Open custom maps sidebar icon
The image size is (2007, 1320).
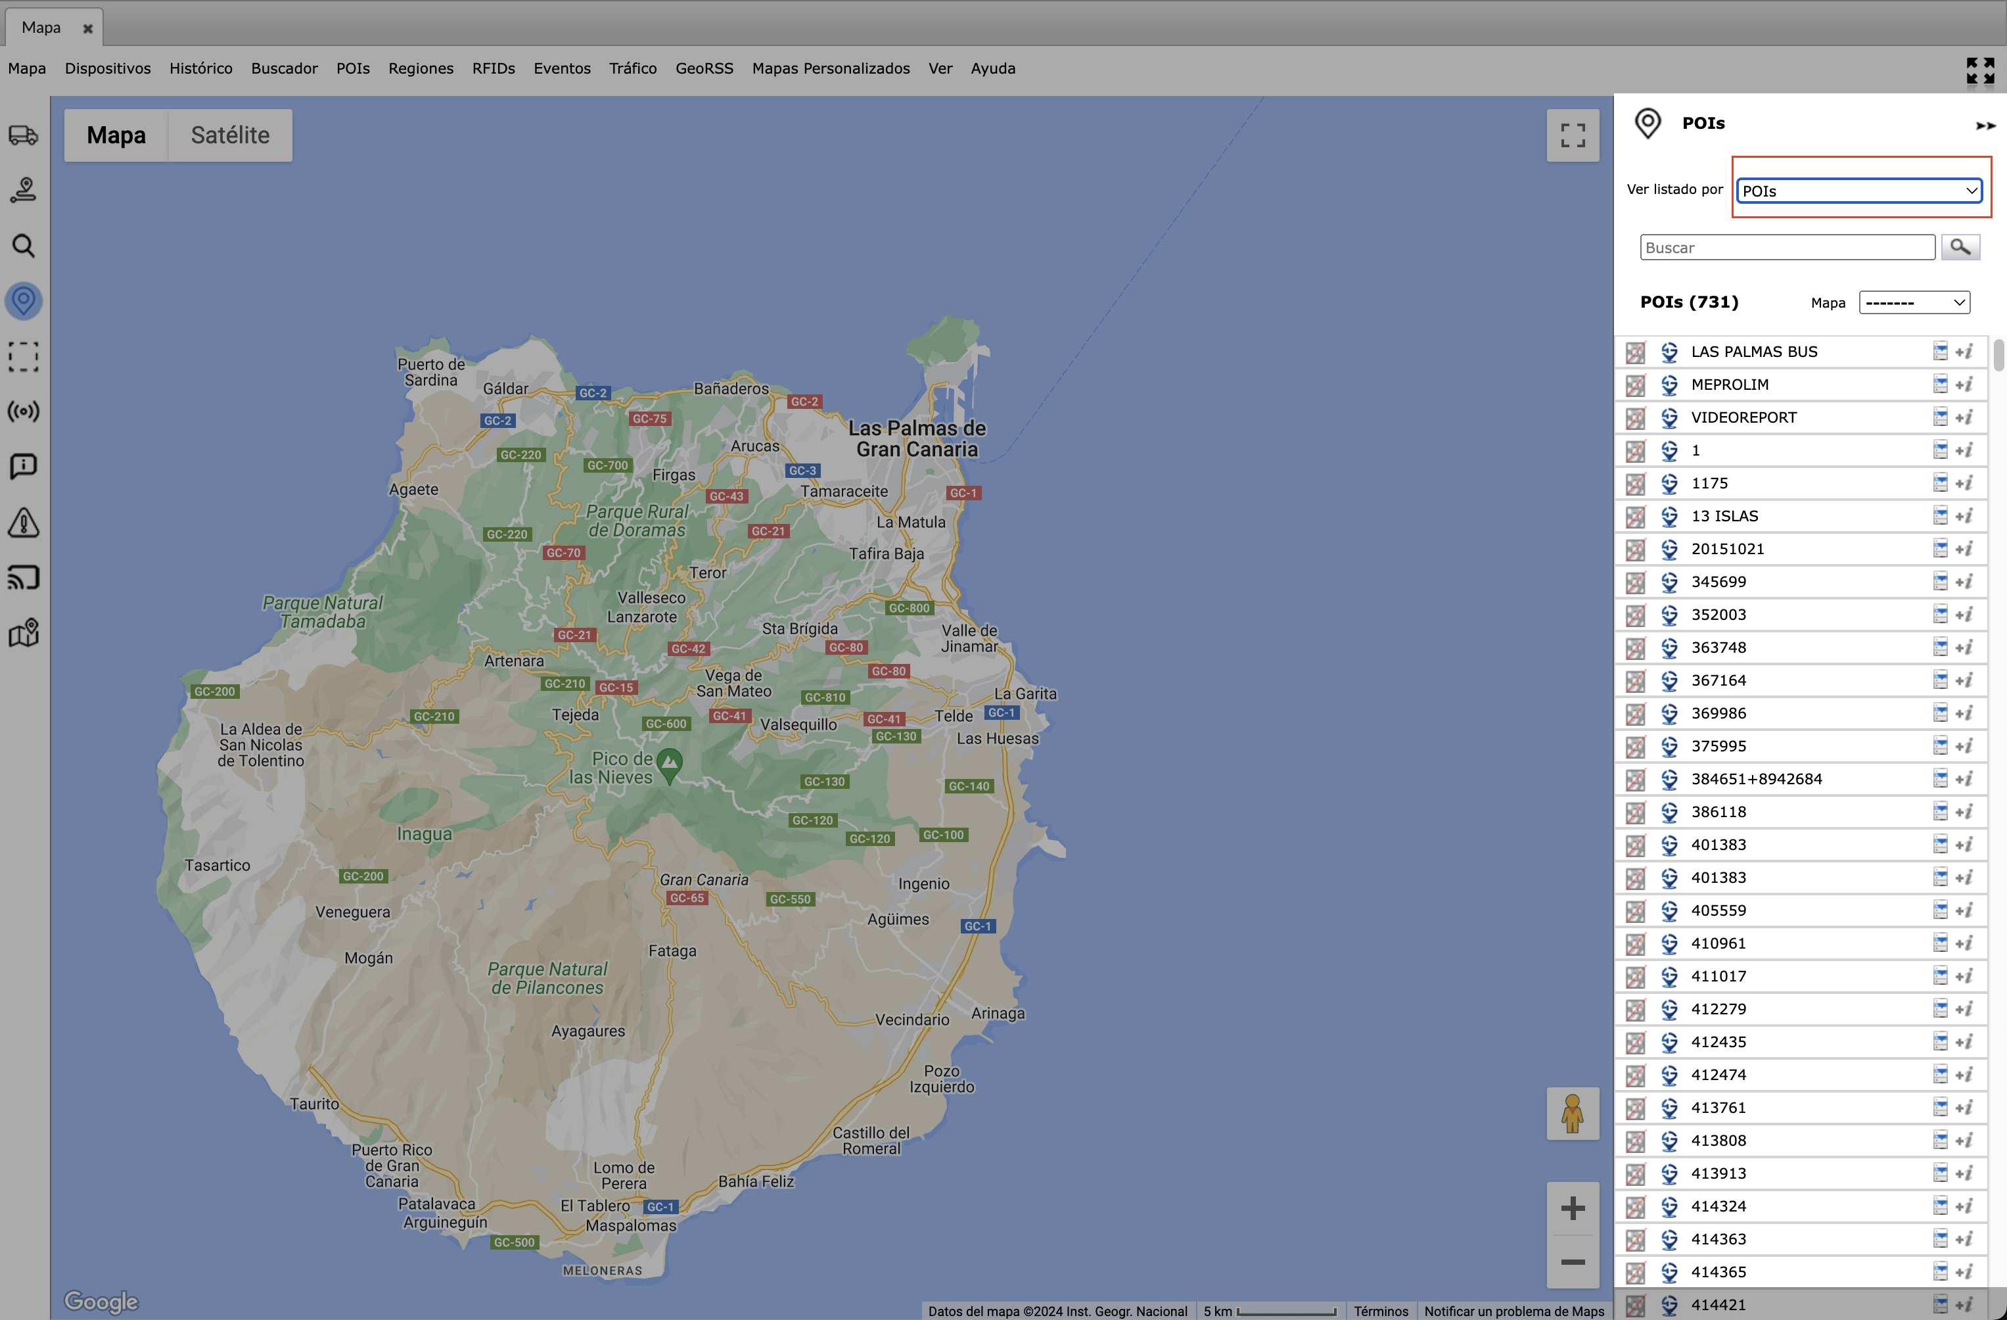[24, 632]
